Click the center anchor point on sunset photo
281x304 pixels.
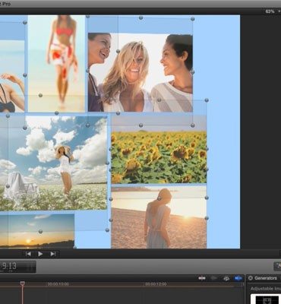[x=40, y=231]
